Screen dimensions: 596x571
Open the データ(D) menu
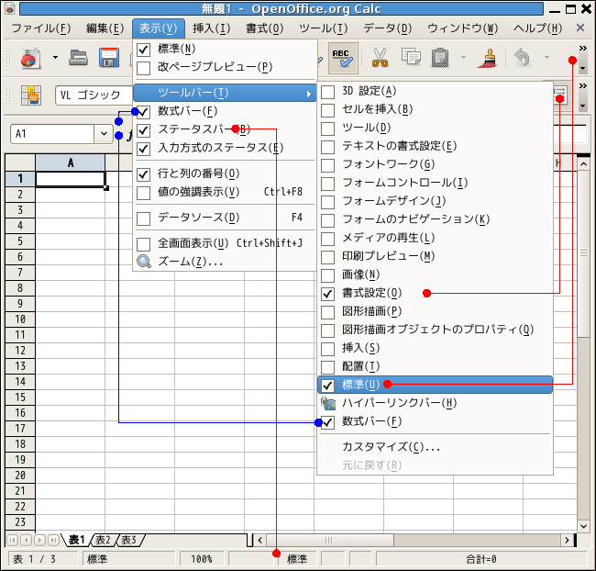tap(388, 28)
